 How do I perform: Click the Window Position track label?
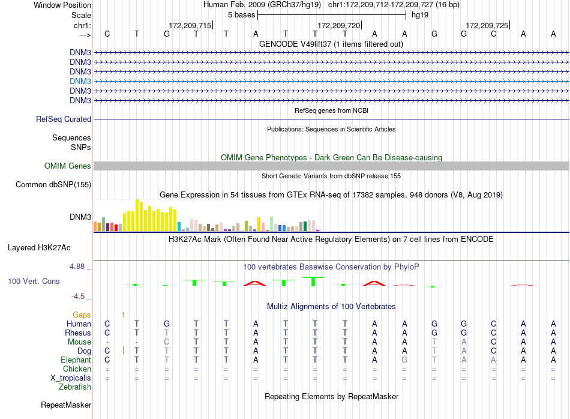(62, 5)
